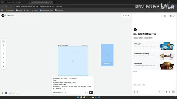The height and width of the screenshot is (99, 177).
Task: Select the arrow pointer tool in the canvas toolbar
Action: click(x=4, y=41)
